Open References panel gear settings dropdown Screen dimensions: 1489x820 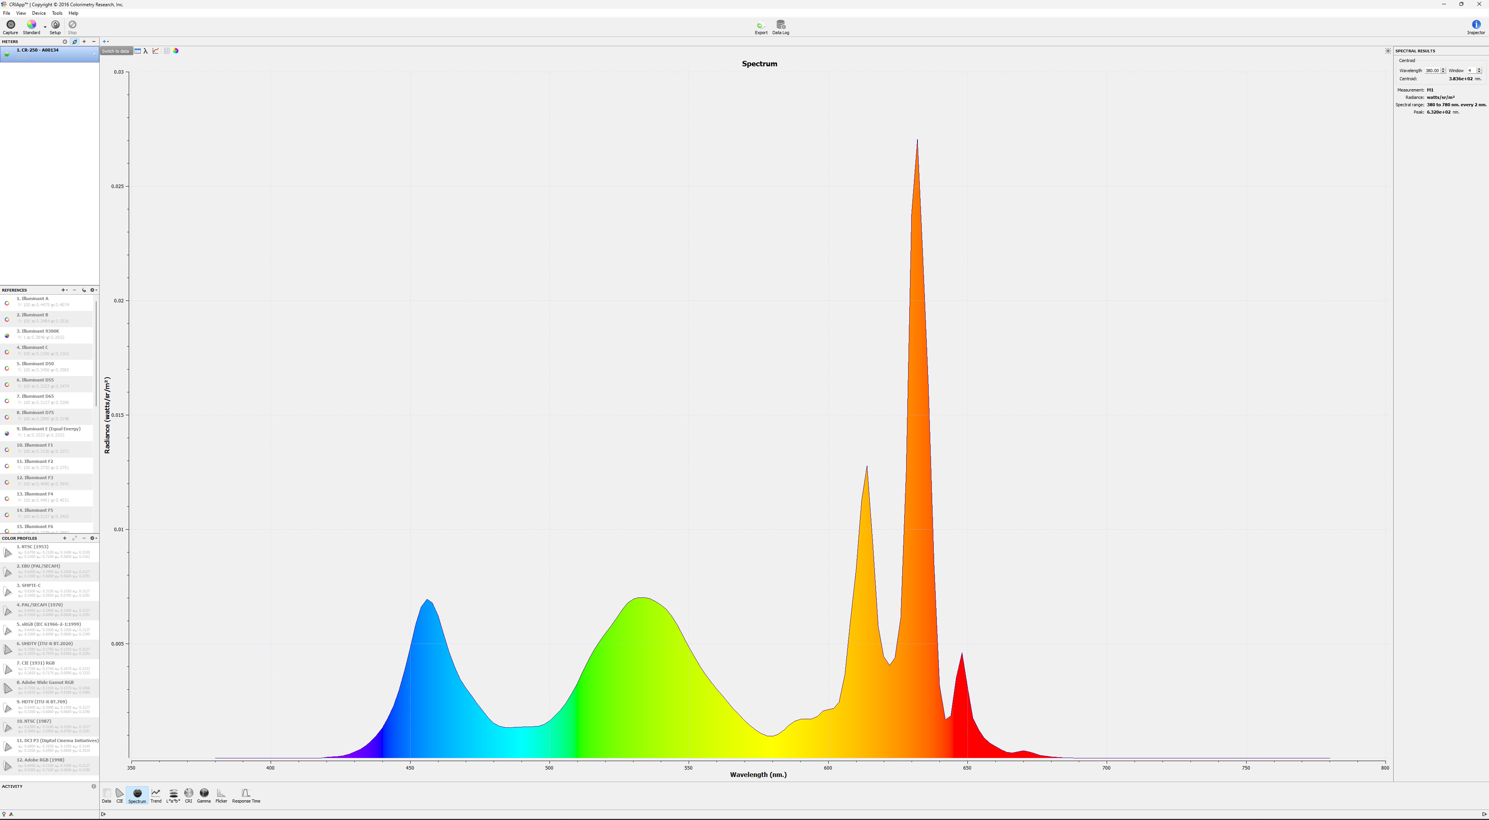(93, 290)
